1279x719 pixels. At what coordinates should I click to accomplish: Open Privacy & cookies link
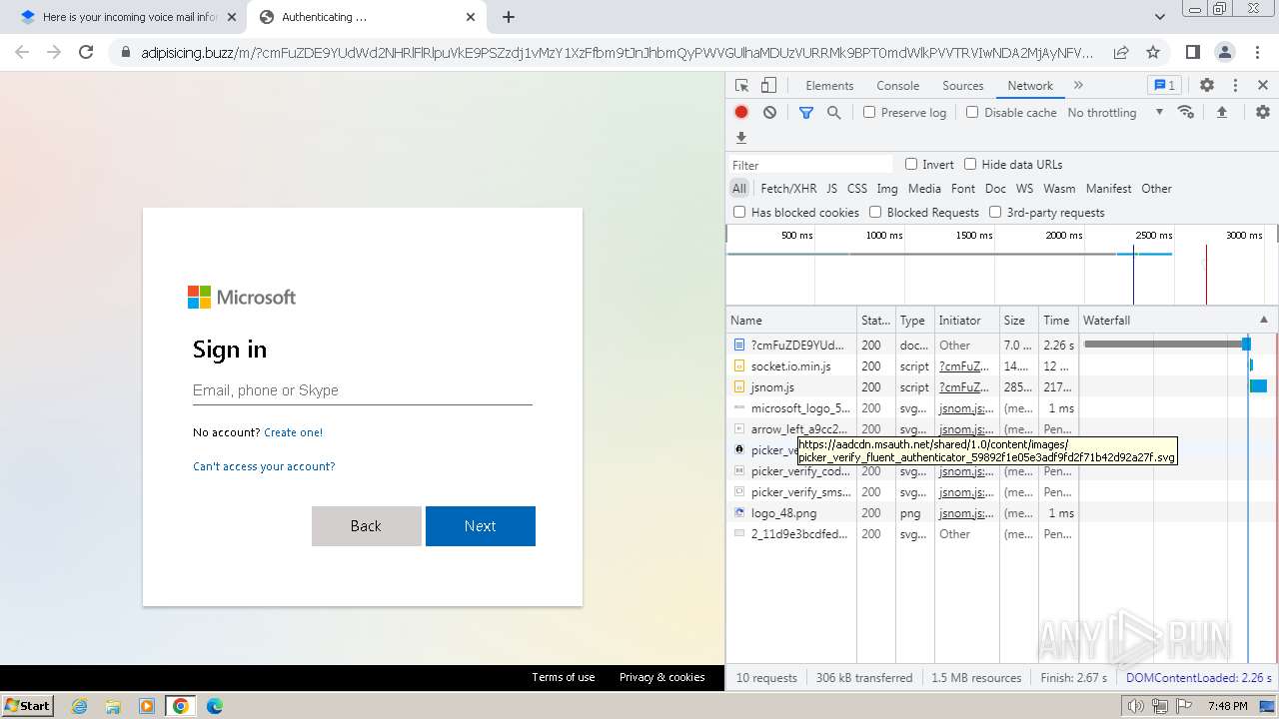point(661,677)
